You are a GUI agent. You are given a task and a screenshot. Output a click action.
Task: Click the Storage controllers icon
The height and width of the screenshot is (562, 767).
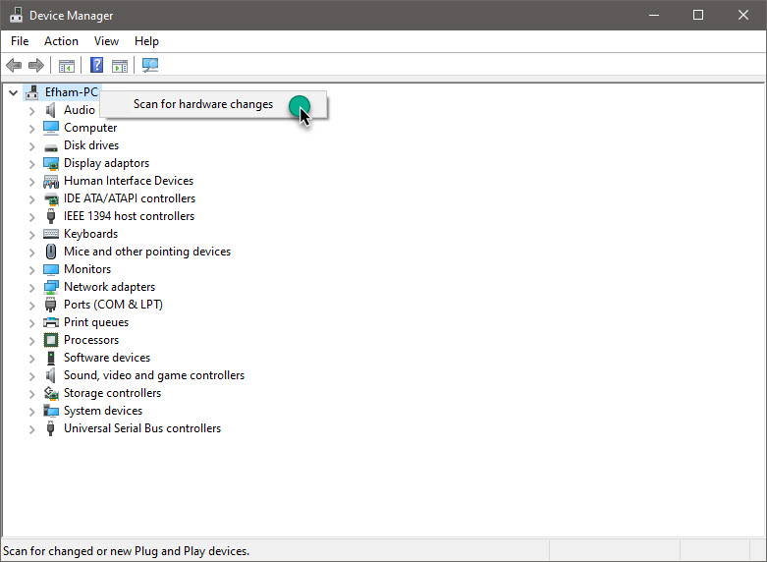coord(51,393)
